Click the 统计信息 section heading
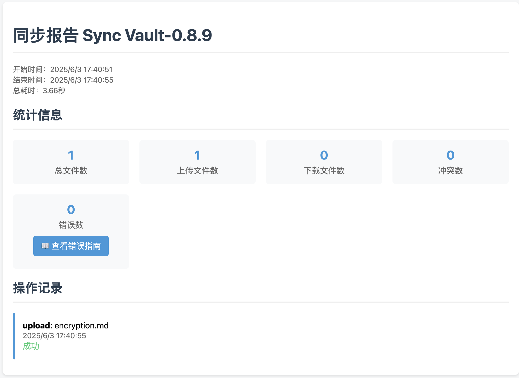Screen dimensions: 519x378 (38, 115)
